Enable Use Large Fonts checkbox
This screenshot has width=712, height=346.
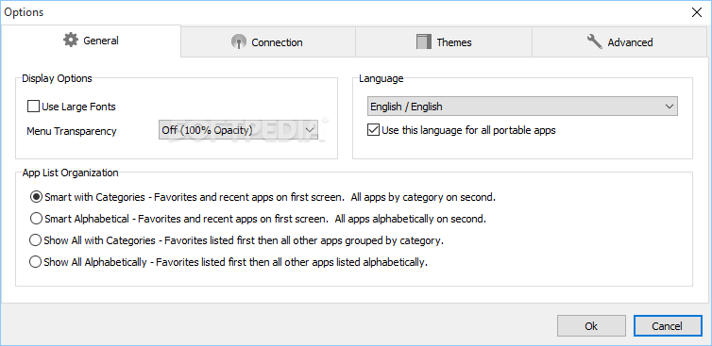(x=33, y=107)
